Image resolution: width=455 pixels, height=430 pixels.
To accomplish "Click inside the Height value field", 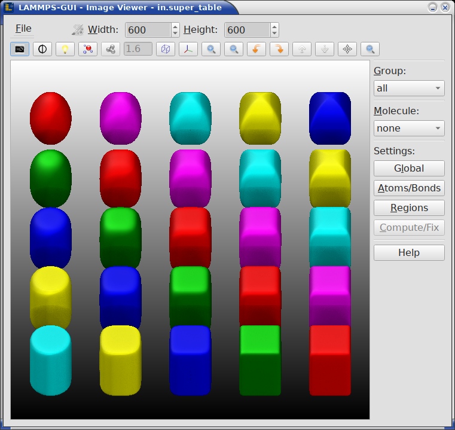I will [246, 30].
